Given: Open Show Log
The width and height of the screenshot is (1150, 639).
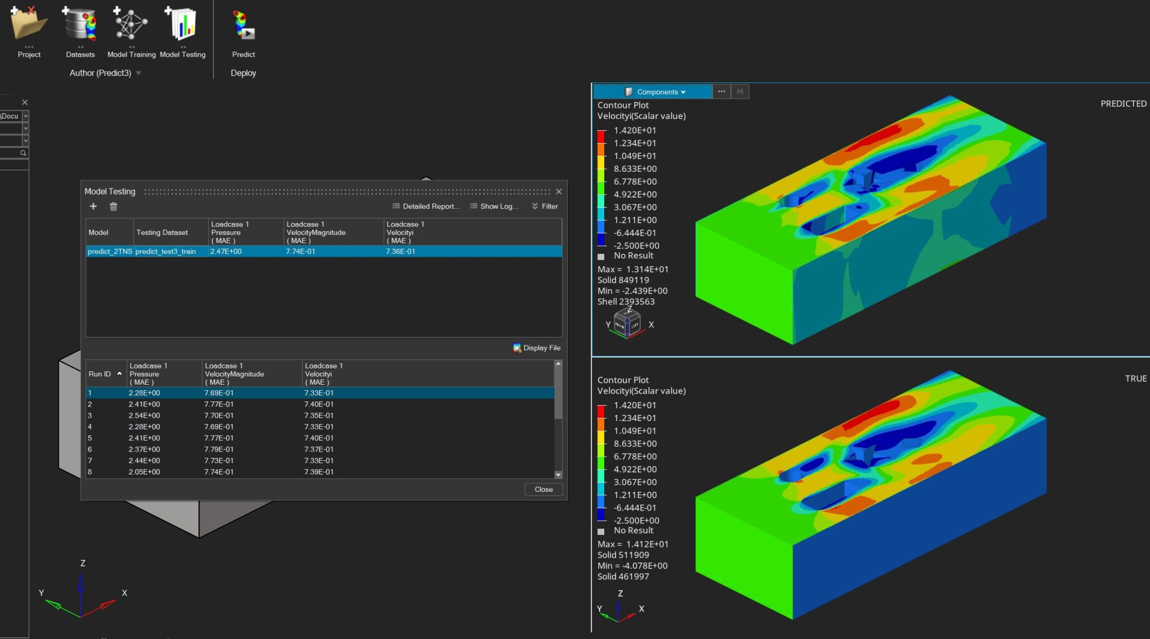Looking at the screenshot, I should [494, 207].
